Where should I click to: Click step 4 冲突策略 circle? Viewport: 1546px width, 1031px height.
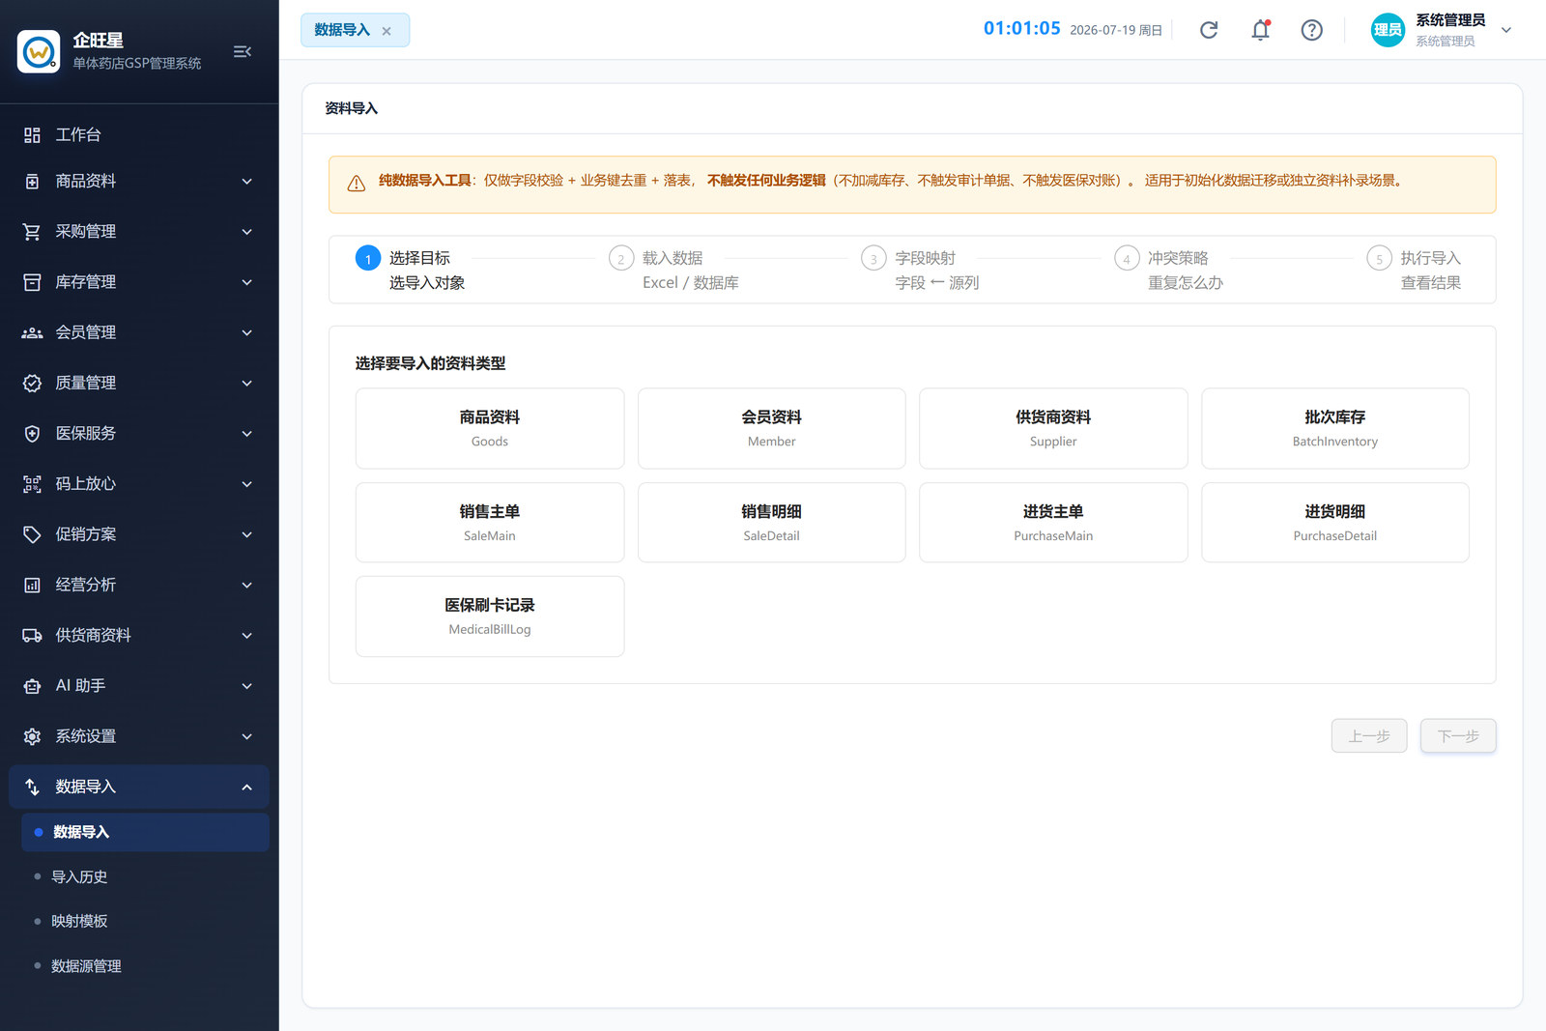pos(1127,258)
